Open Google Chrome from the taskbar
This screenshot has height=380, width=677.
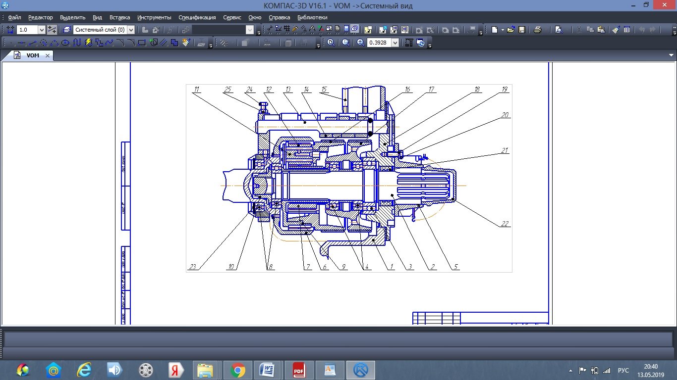click(238, 370)
